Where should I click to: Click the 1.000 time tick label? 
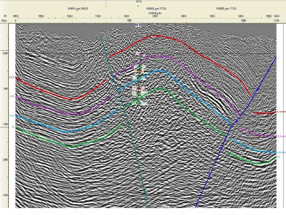coord(5,89)
